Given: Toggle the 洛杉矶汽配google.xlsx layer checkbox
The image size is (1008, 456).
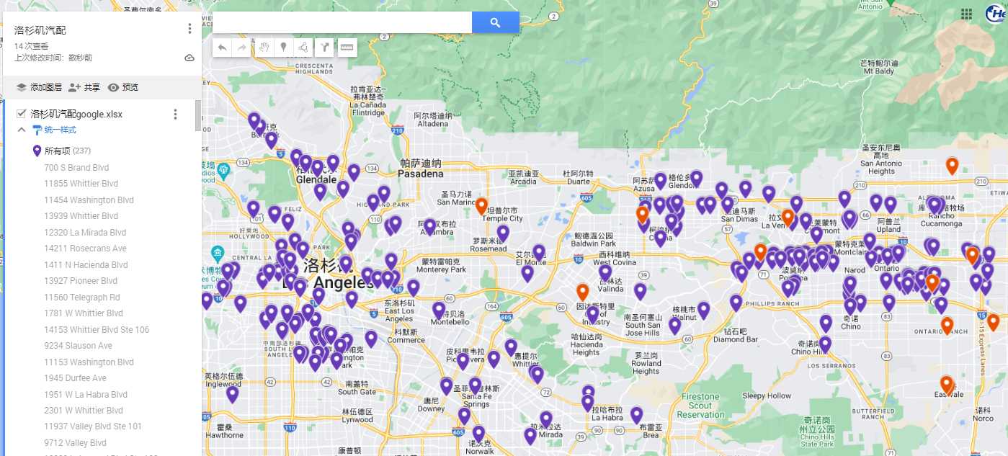Looking at the screenshot, I should tap(22, 114).
